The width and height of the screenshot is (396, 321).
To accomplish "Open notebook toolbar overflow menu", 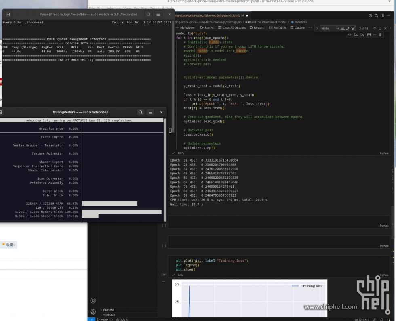I will click(310, 28).
